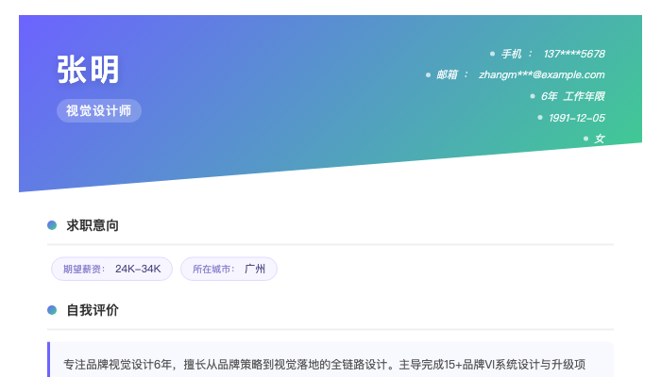
Task: Click the phone number 137****5678
Action: (x=574, y=54)
